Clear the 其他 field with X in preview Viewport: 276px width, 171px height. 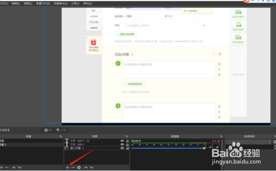click(x=204, y=26)
